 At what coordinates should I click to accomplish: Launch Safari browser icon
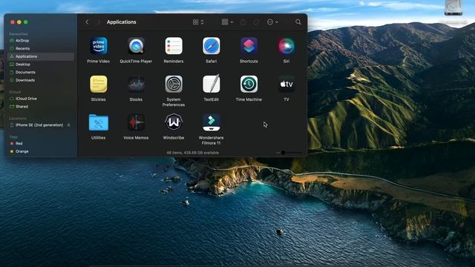coord(211,46)
